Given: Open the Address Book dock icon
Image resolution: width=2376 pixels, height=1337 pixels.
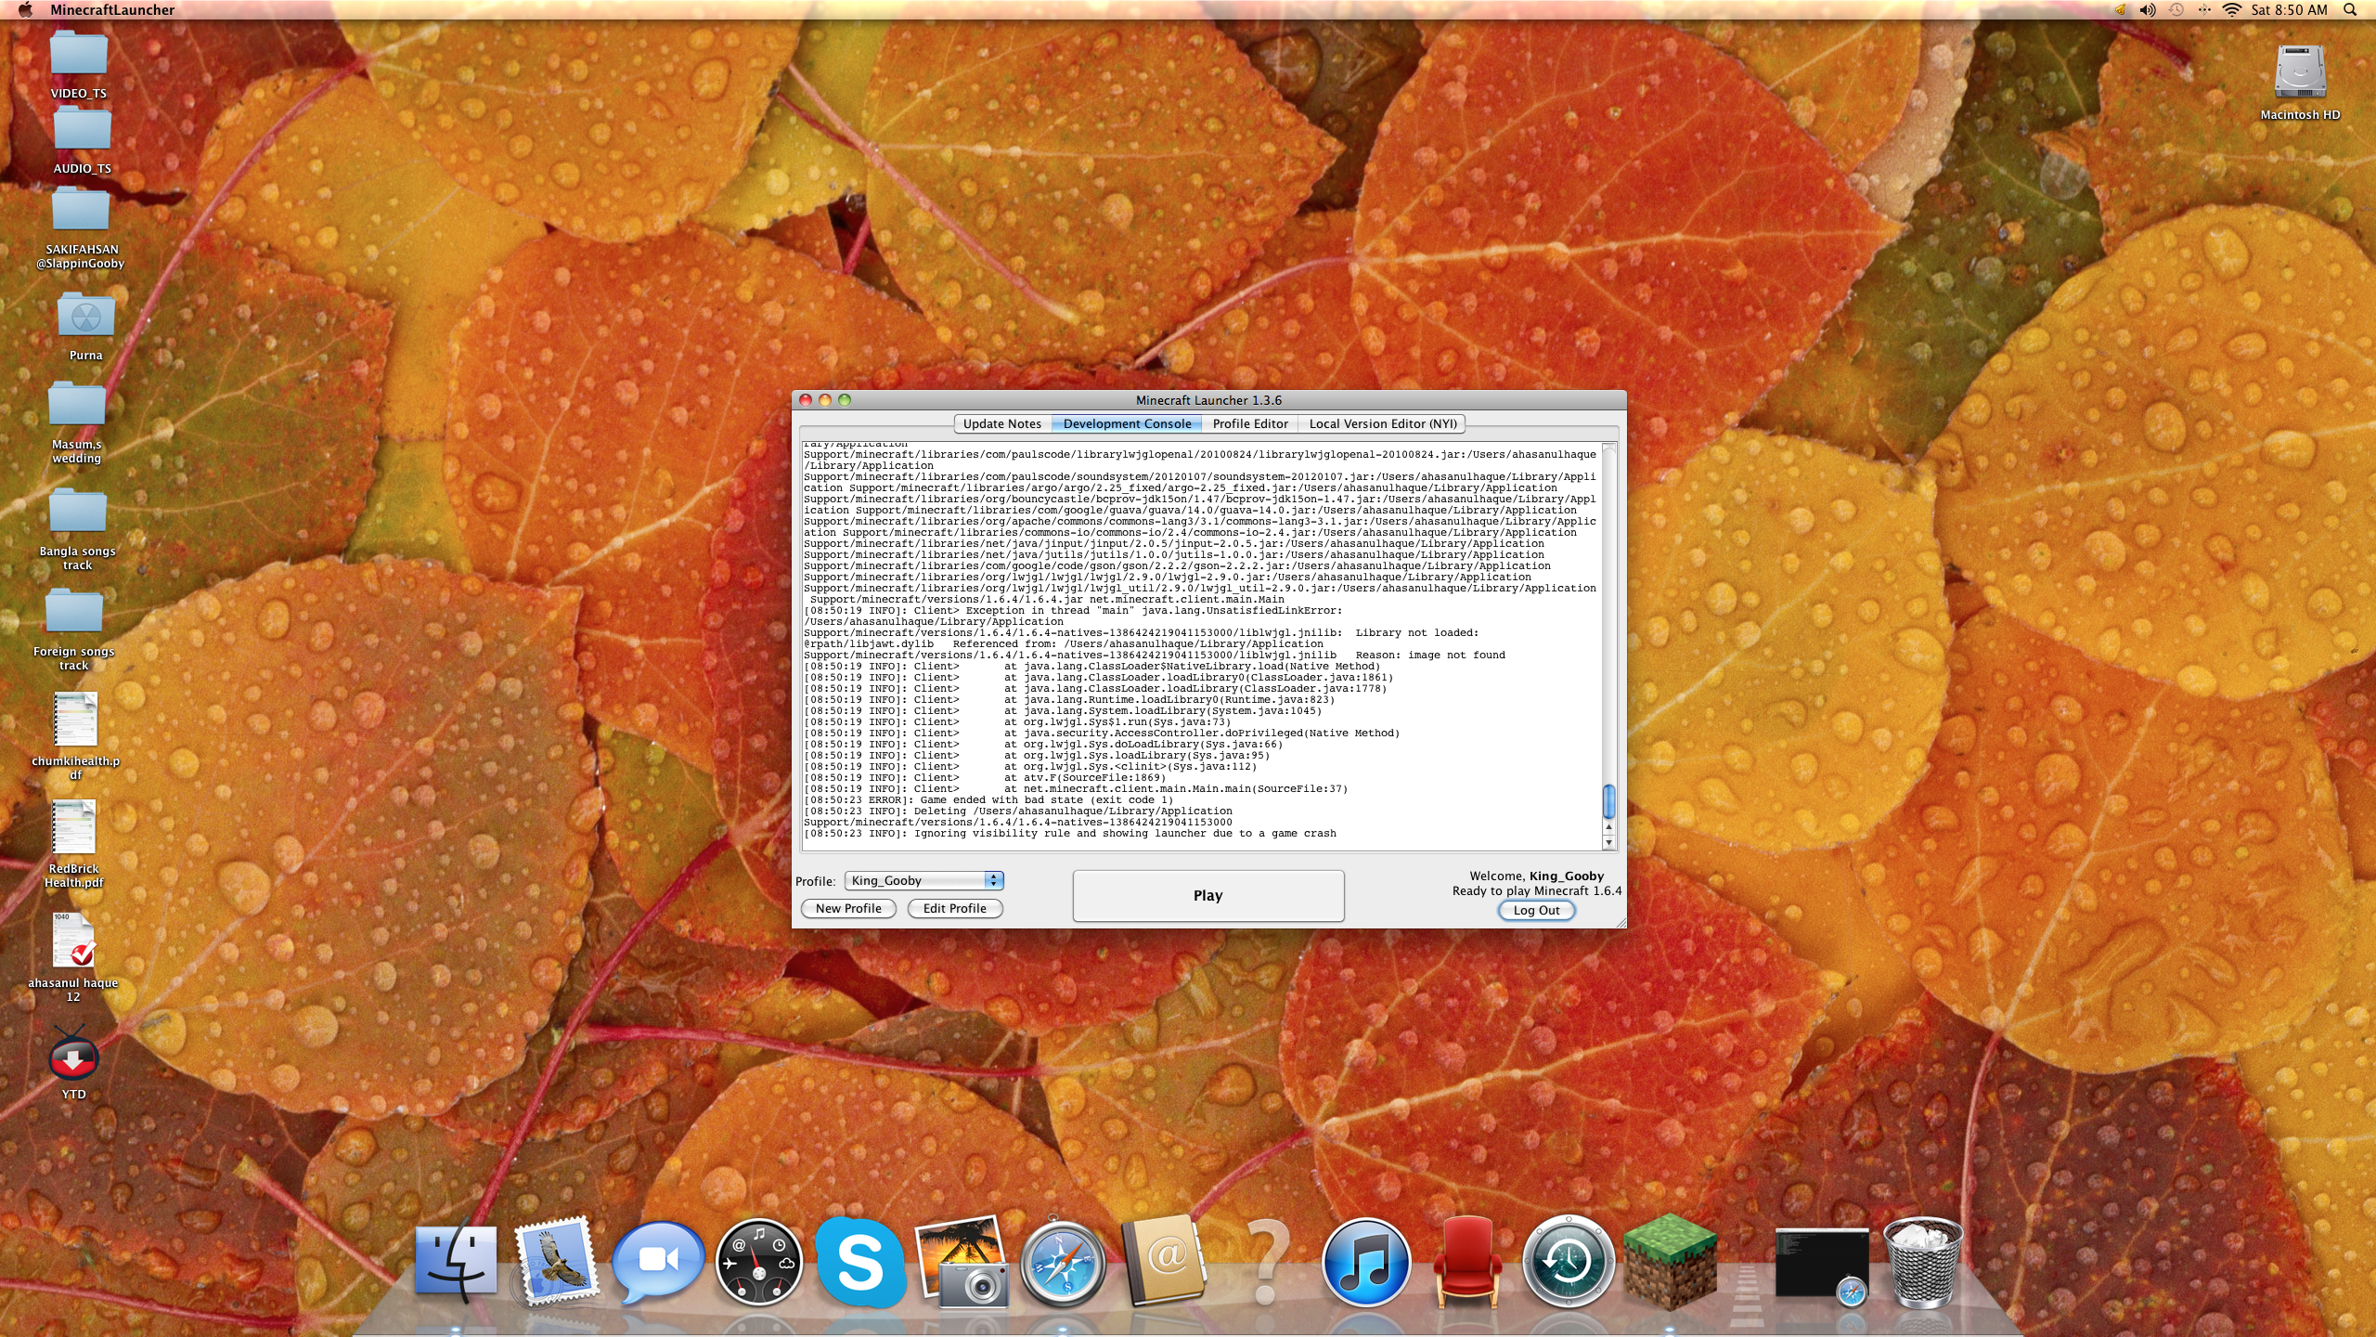Looking at the screenshot, I should (x=1165, y=1263).
